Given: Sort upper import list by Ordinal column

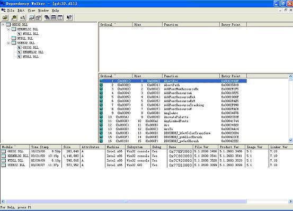Looking at the screenshot, I should point(116,25).
